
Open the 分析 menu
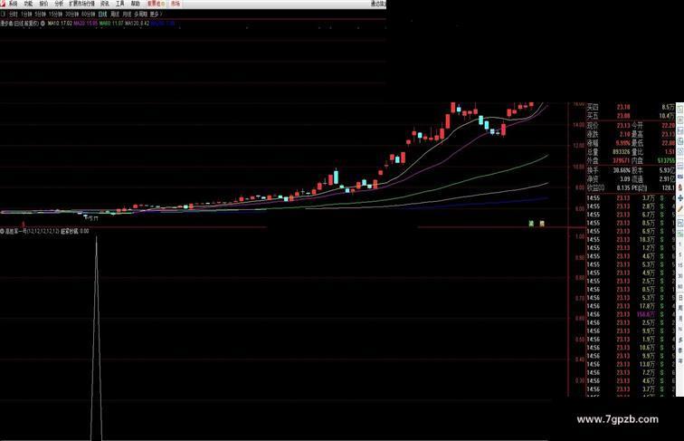[x=59, y=4]
